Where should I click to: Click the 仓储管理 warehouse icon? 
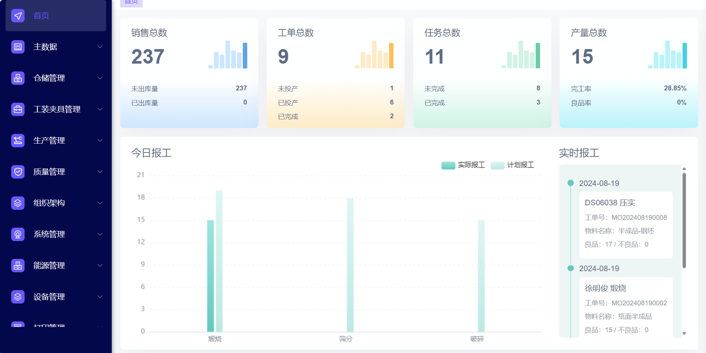(18, 78)
